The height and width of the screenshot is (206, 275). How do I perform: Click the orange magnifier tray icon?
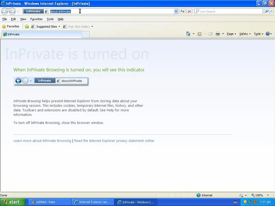pos(255,202)
